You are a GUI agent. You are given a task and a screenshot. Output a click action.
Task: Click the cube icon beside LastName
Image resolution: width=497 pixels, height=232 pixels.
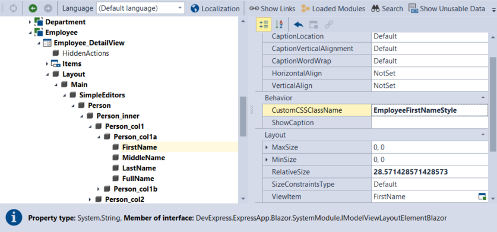point(116,168)
